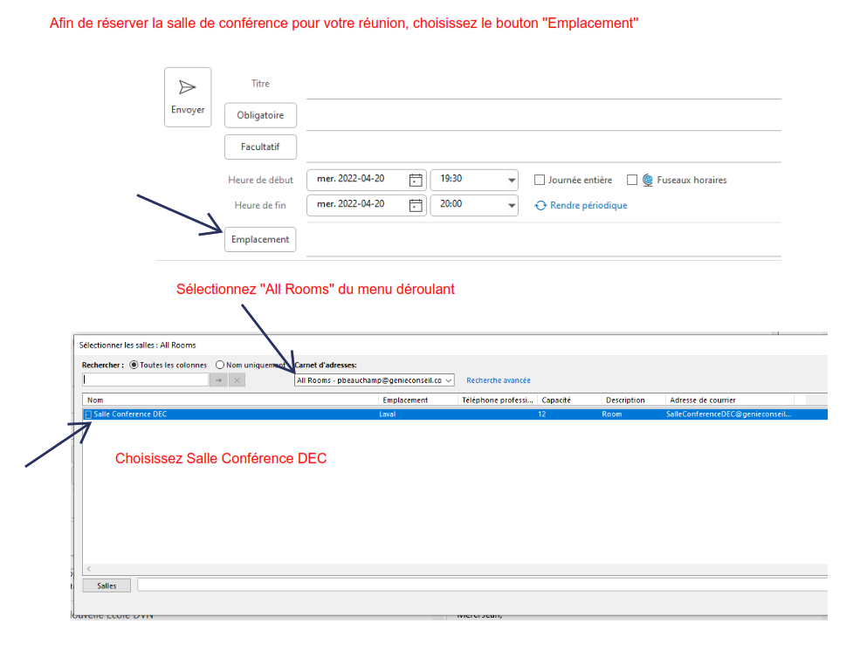Click the Envoyer send button

[x=188, y=97]
